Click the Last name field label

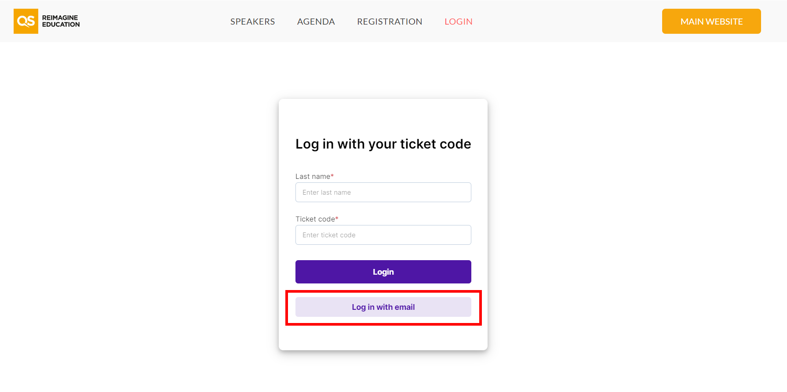[313, 177]
